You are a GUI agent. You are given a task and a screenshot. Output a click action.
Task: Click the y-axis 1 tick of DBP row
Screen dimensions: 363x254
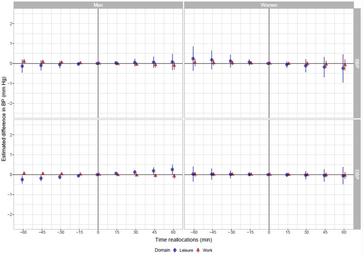[x=11, y=155]
